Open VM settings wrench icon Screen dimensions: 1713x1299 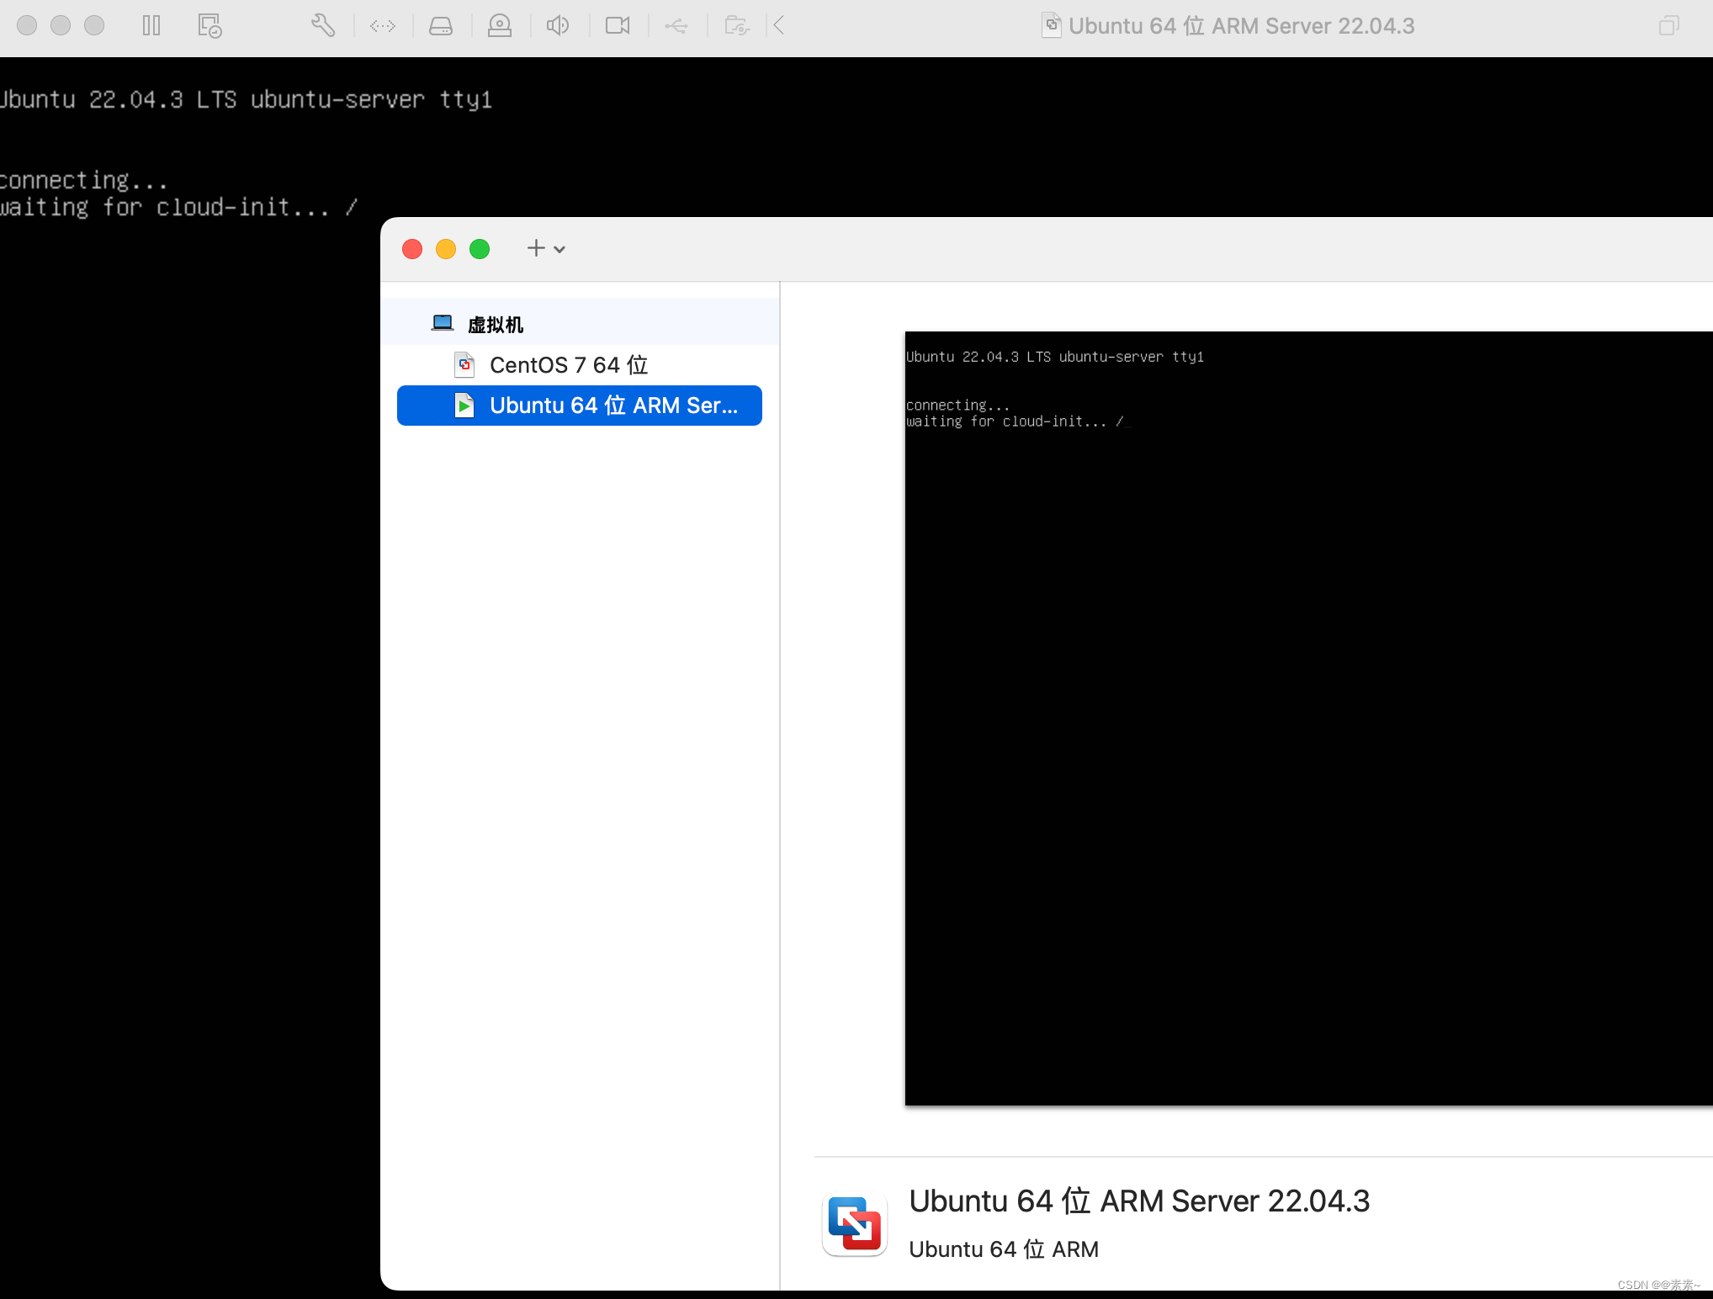pos(323,26)
